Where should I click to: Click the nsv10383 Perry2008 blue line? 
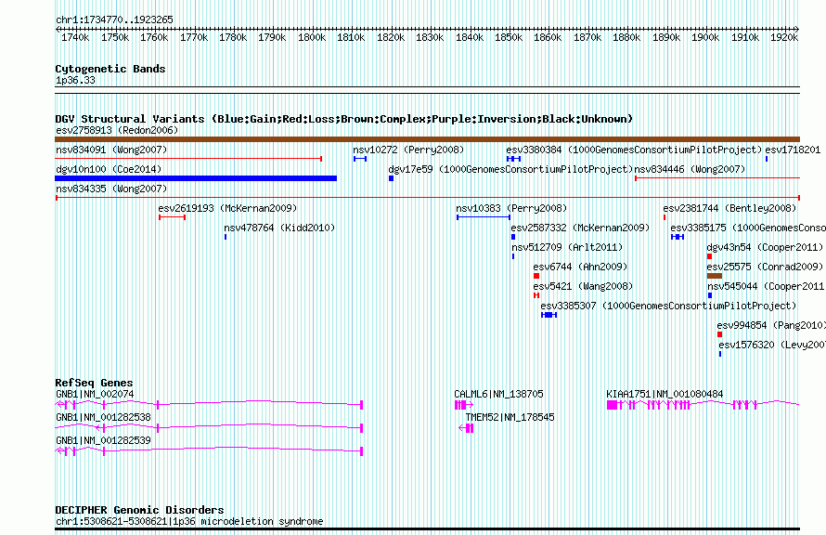pos(483,217)
